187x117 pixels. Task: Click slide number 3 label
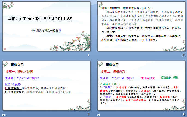pyautogui.click(x=88, y=114)
